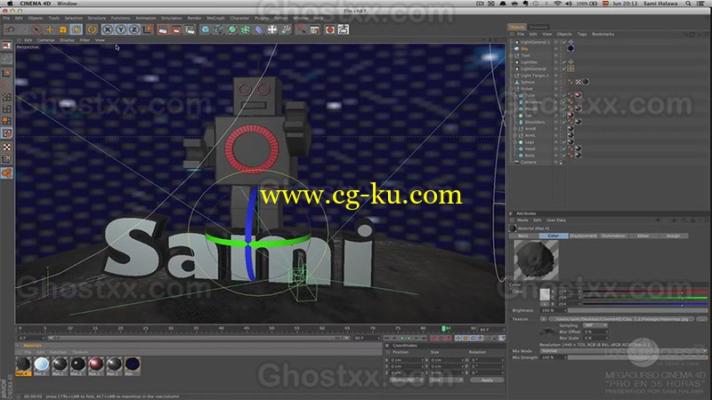Select the Live Selection arrow tool
Image resolution: width=712 pixels, height=400 pixels.
pos(36,29)
